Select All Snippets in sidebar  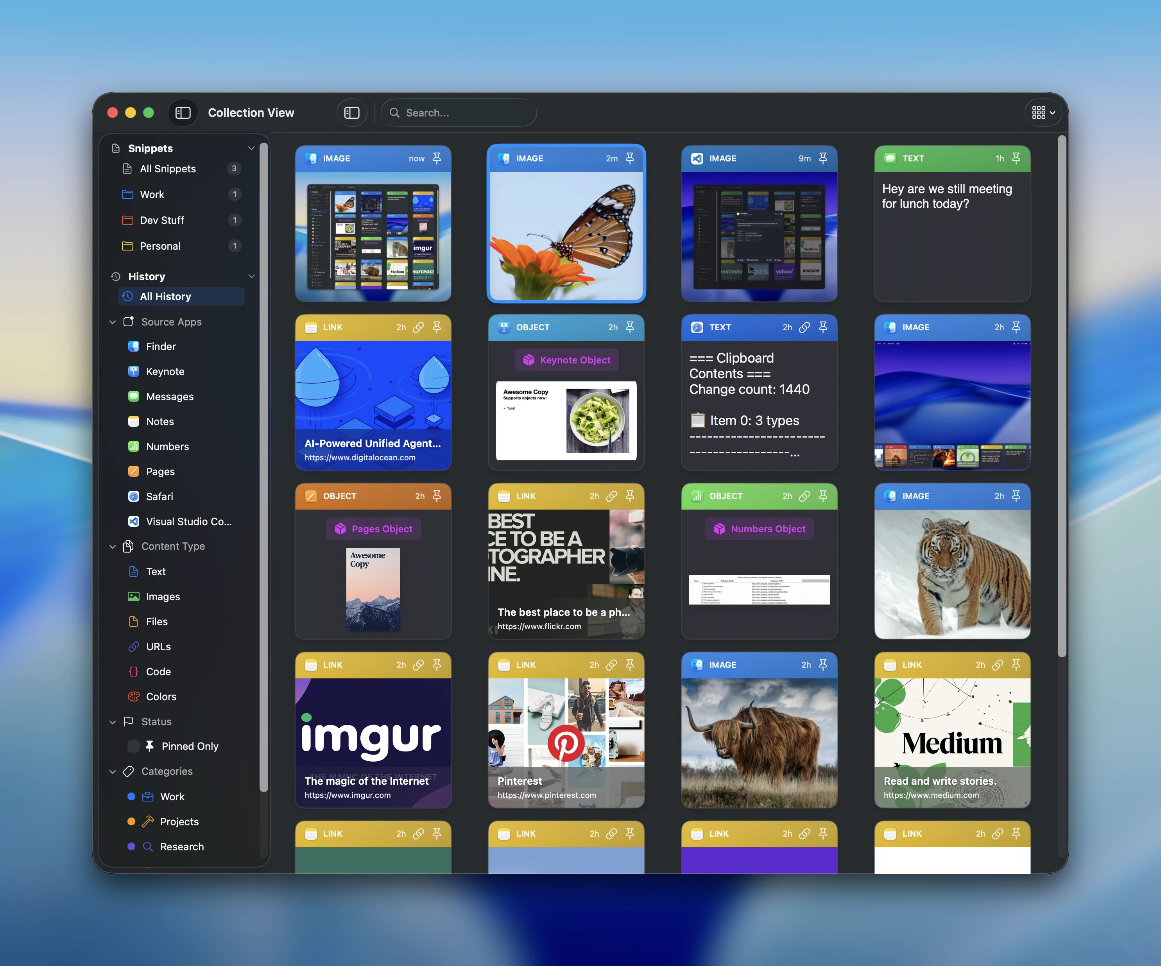point(181,168)
